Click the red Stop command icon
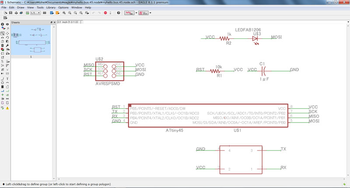350x188 pixels. pyautogui.click(x=105, y=13)
